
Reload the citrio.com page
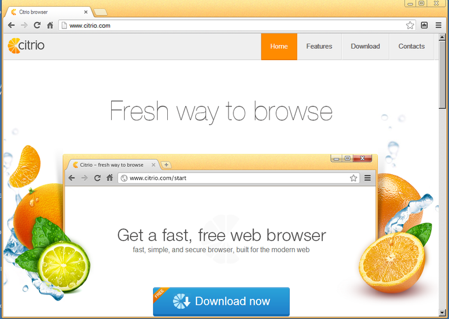pos(37,25)
